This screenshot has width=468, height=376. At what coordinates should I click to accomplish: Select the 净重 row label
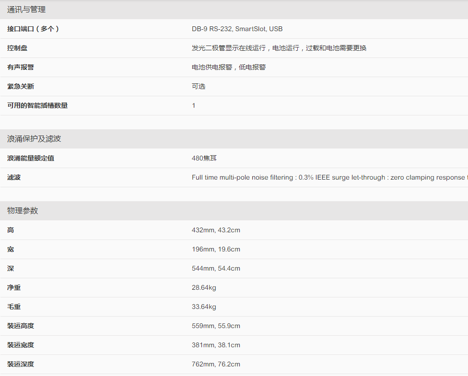point(14,287)
